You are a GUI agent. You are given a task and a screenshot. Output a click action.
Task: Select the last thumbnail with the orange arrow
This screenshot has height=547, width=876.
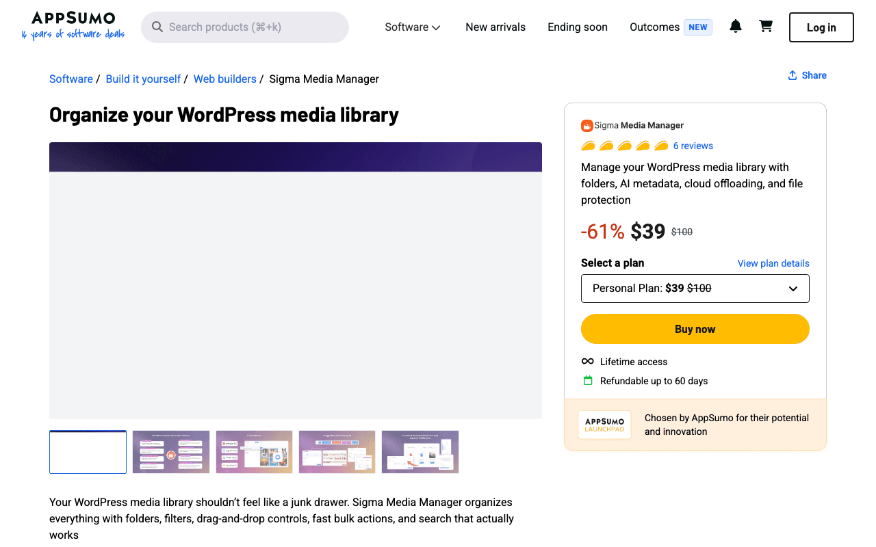coord(420,452)
